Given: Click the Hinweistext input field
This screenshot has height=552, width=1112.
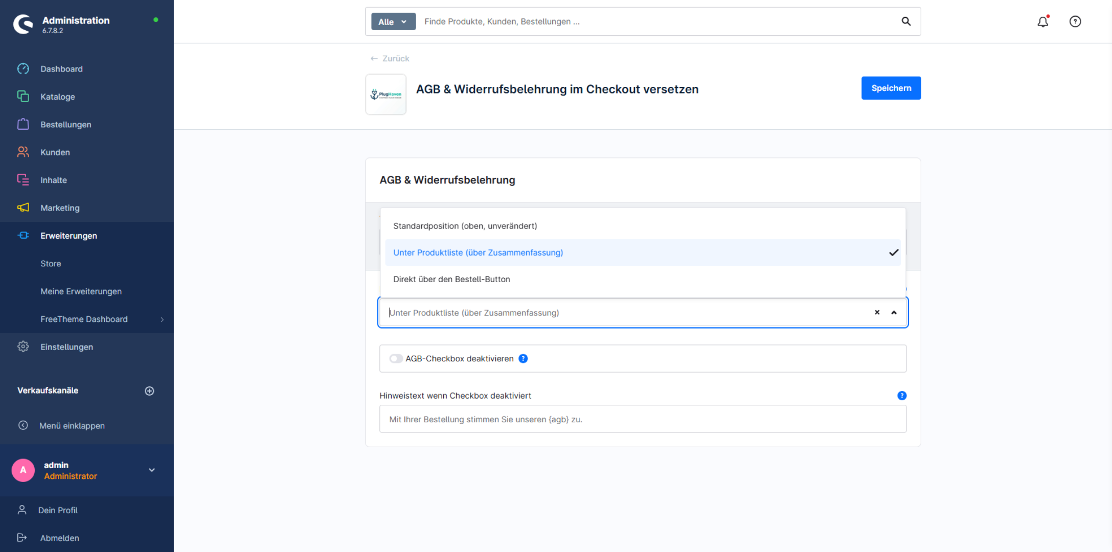Looking at the screenshot, I should pyautogui.click(x=643, y=419).
